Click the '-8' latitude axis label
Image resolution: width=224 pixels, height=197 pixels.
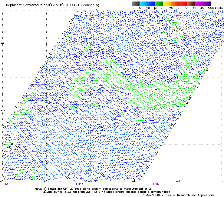click(x=2, y=144)
